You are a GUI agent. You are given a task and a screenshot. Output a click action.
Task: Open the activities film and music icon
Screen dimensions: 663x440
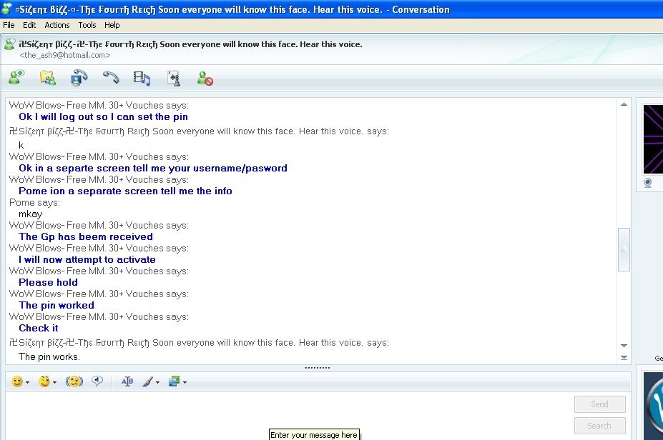coord(142,78)
